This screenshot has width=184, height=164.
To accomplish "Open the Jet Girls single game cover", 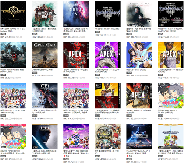I will pos(139,55).
